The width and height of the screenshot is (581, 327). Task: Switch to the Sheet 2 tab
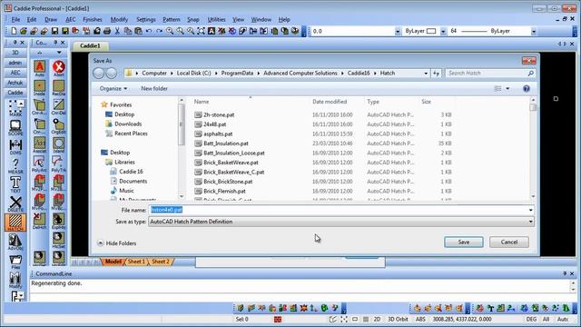[160, 262]
